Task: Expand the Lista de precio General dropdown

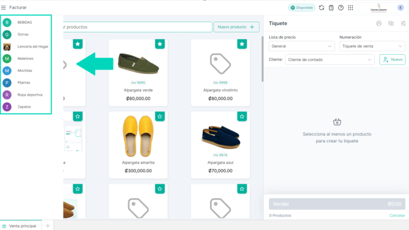Action: tap(302, 46)
